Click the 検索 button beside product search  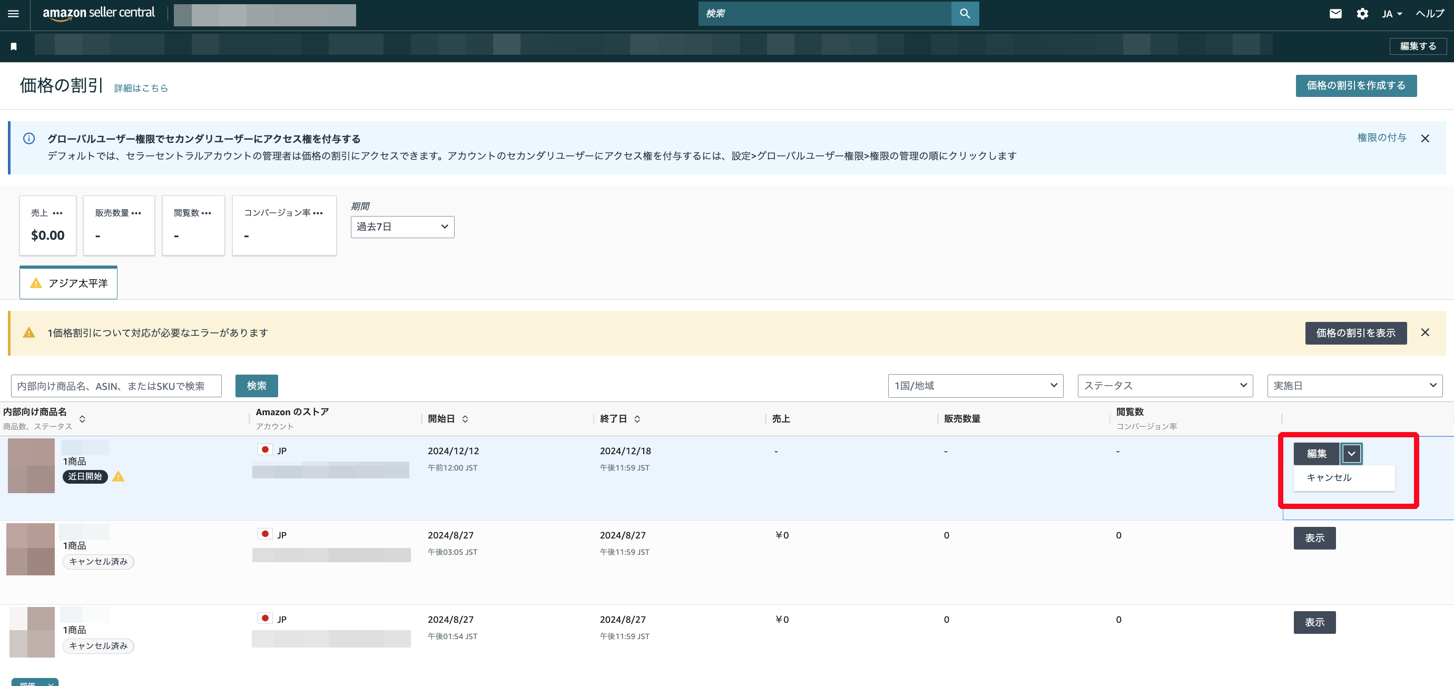[256, 386]
